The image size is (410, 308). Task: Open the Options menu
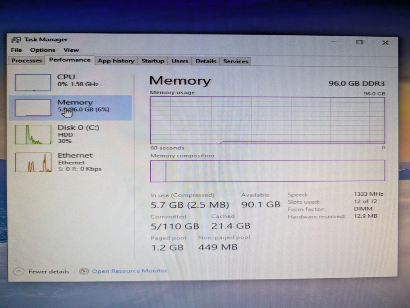tap(43, 50)
